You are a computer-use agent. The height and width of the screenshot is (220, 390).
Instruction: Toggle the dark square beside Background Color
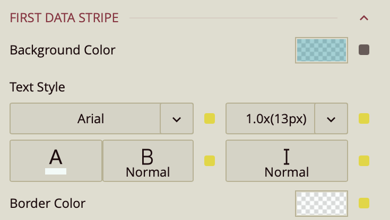coord(364,50)
